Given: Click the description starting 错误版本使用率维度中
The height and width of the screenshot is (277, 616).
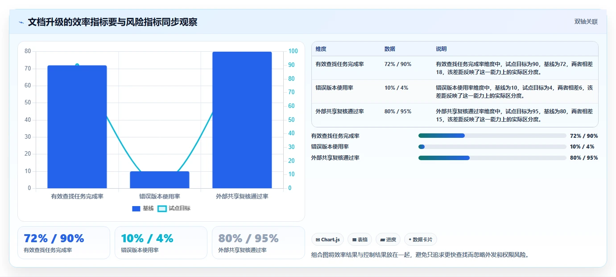Looking at the screenshot, I should tap(514, 91).
